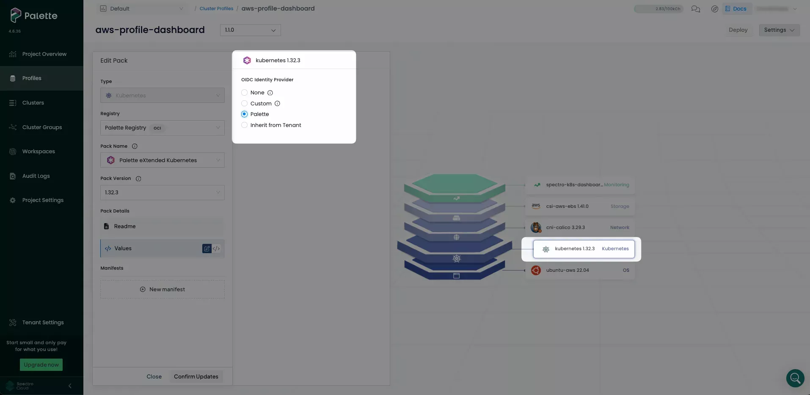The height and width of the screenshot is (395, 810).
Task: Choose Custom as OIDC Identity Provider
Action: pos(244,103)
